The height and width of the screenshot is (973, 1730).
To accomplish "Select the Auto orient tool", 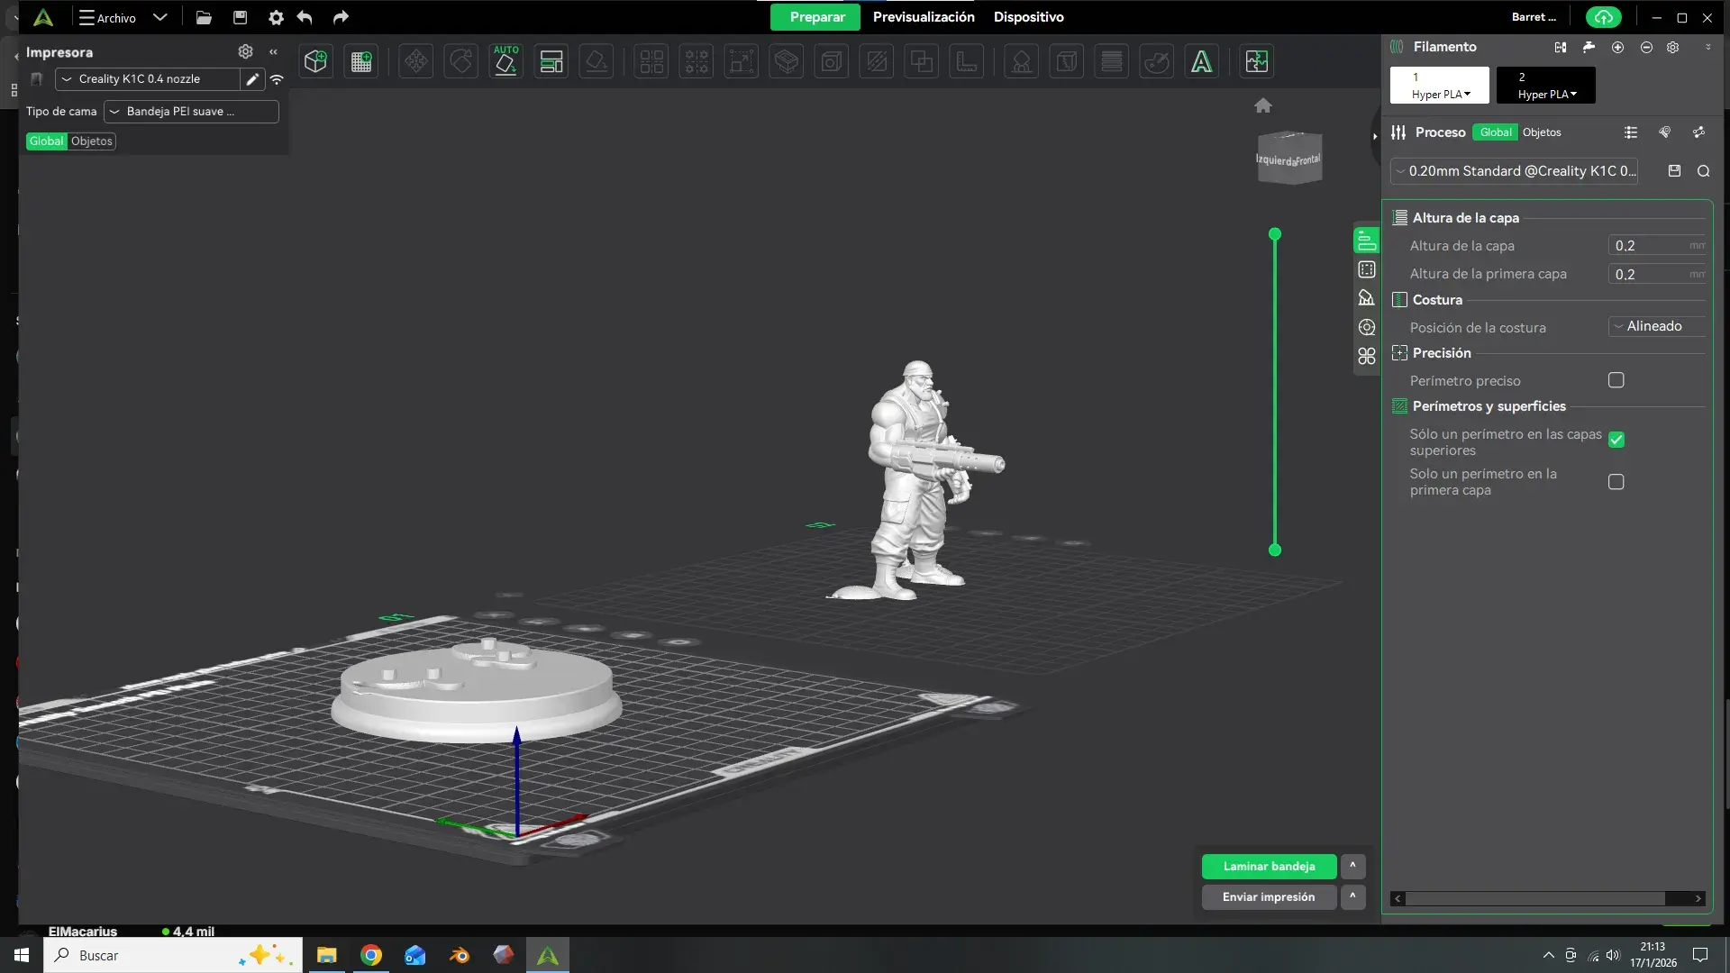I will [x=505, y=61].
